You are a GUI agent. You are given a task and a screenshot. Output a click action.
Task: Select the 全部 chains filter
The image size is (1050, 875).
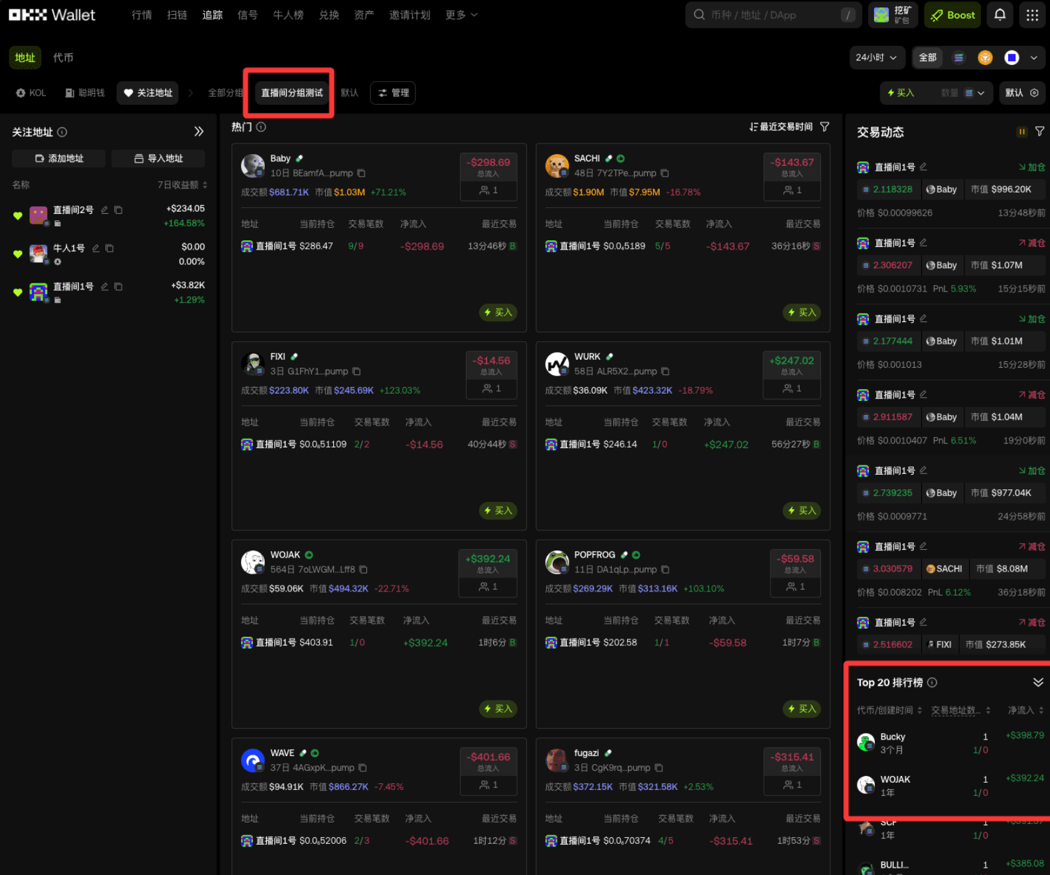927,58
